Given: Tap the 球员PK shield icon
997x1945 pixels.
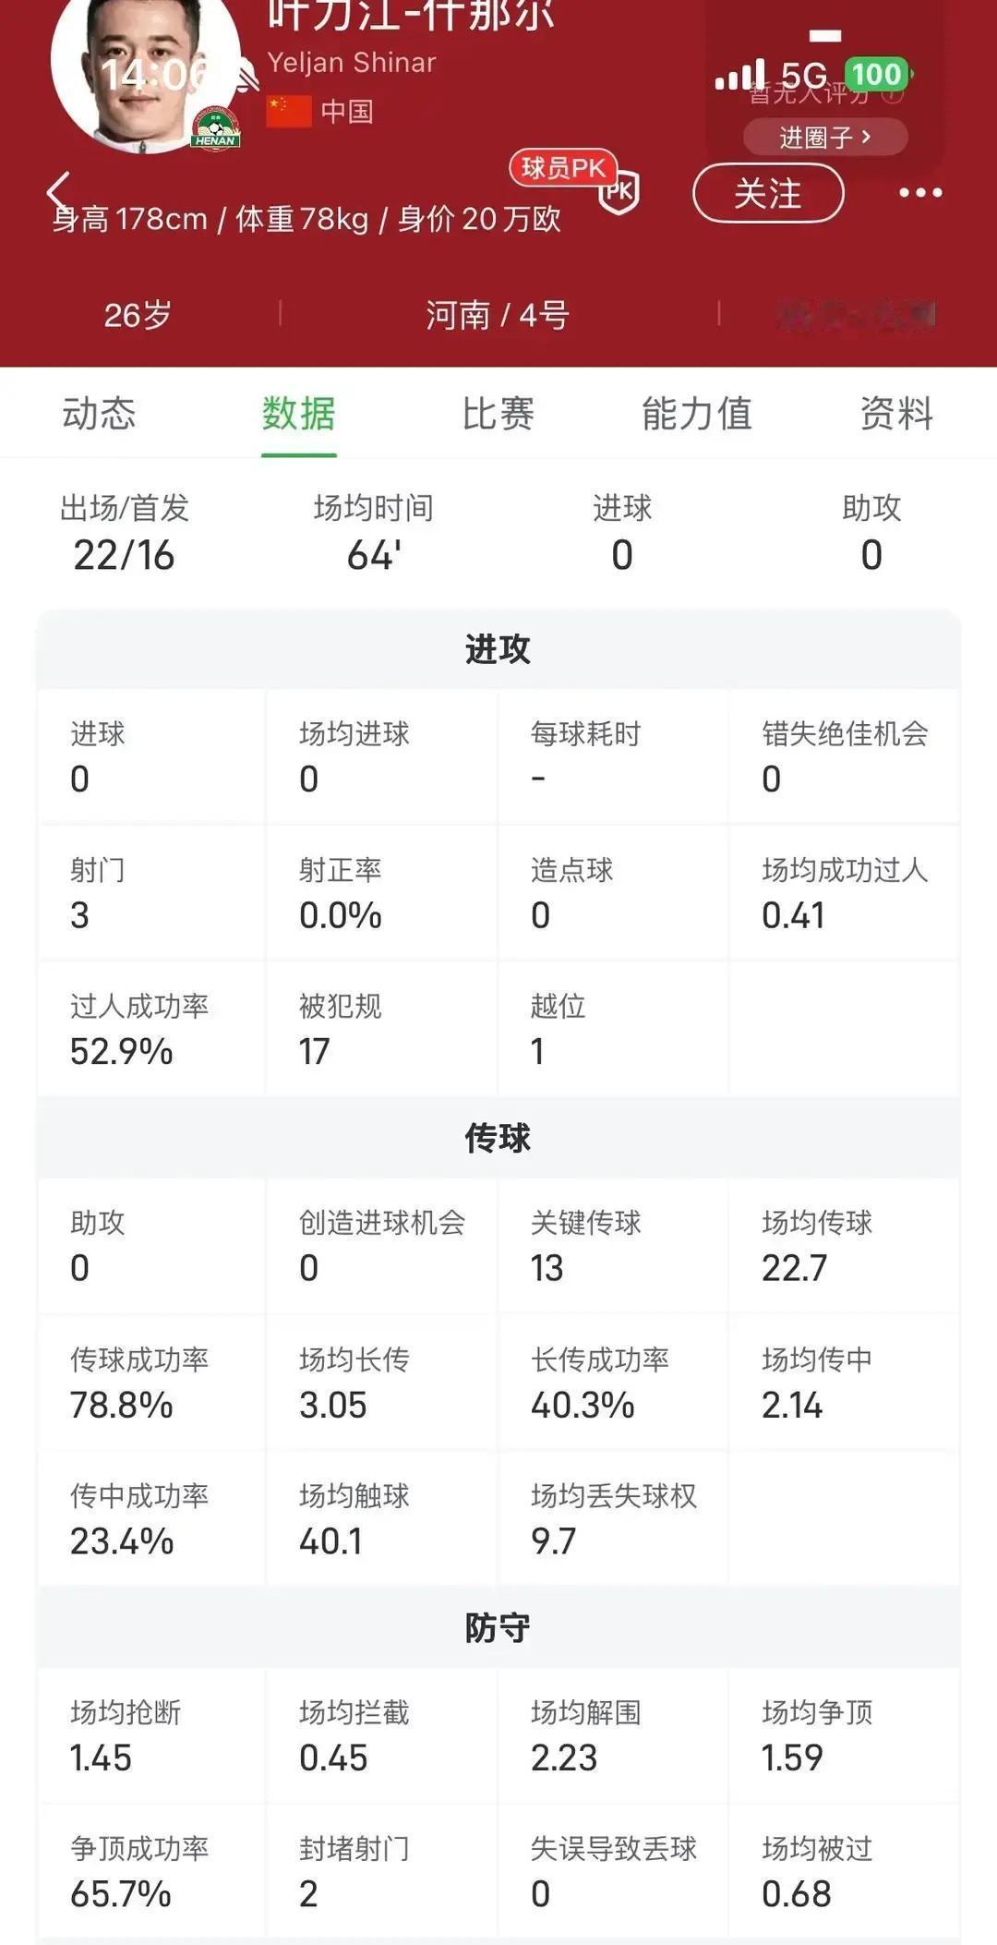Looking at the screenshot, I should 619,193.
